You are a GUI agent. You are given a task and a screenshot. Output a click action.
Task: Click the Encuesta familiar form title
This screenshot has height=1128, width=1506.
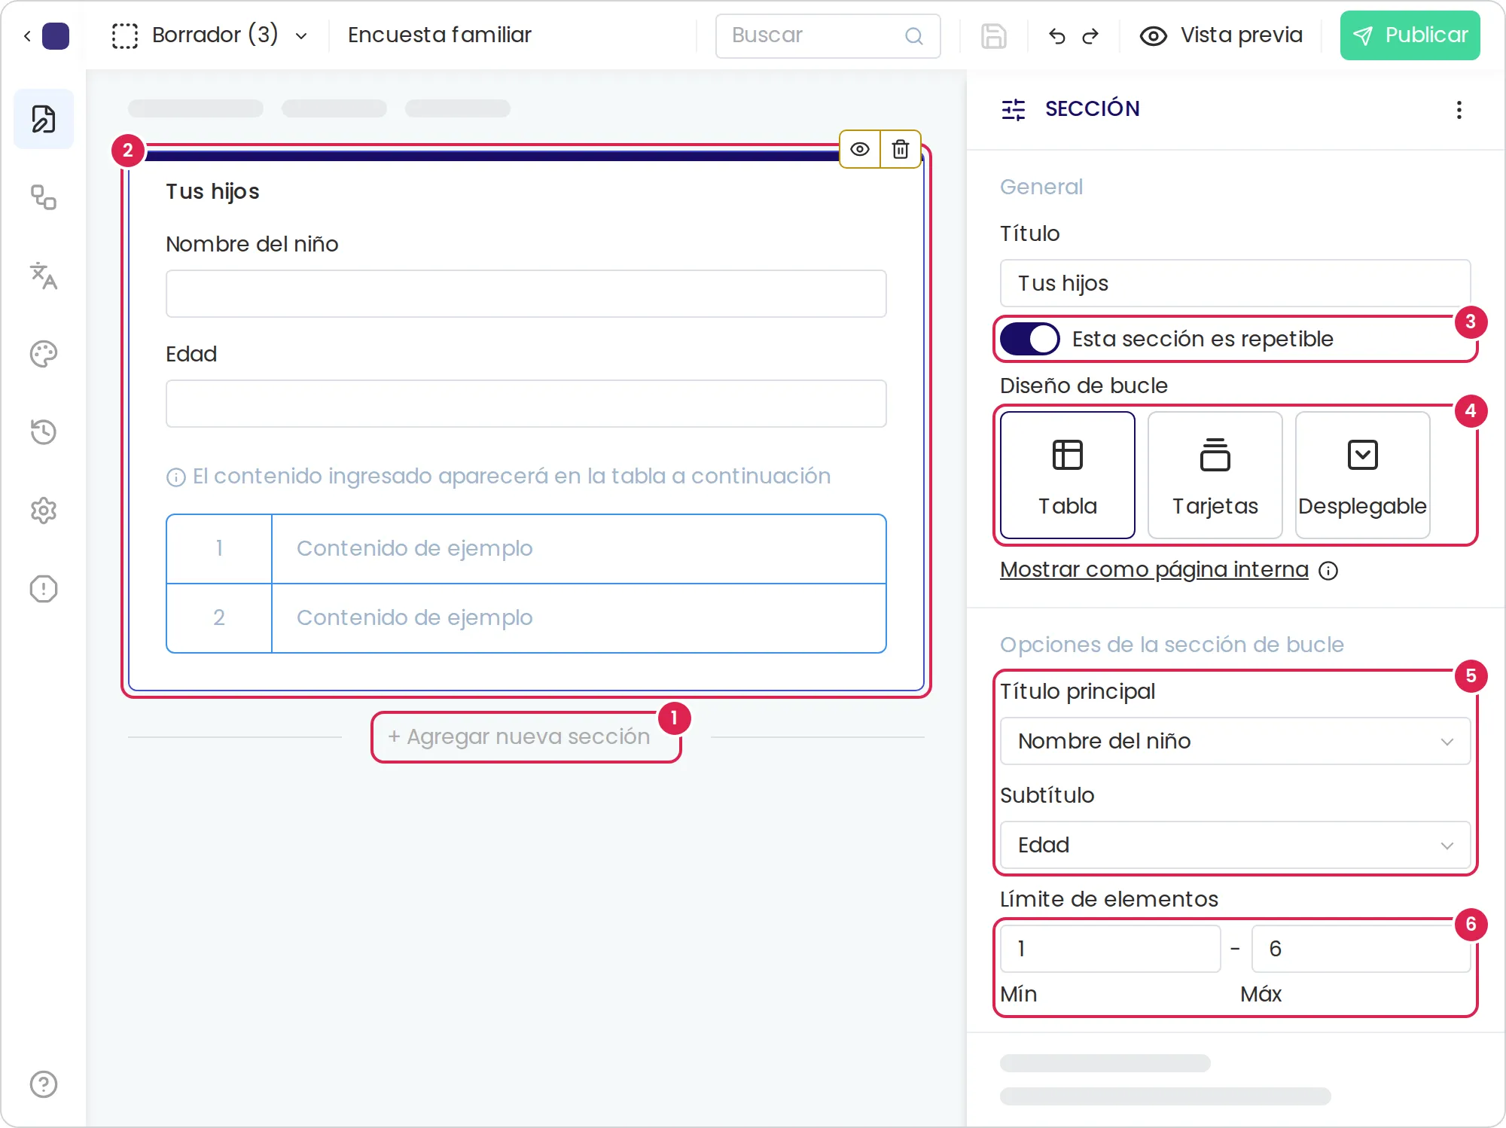(x=440, y=35)
